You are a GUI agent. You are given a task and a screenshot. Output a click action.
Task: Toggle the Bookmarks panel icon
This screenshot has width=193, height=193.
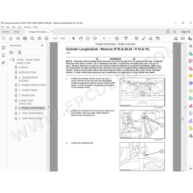3,55
